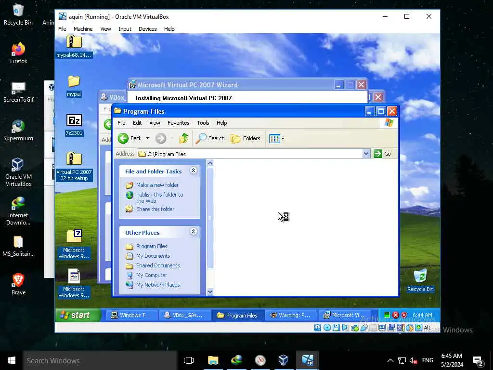The height and width of the screenshot is (370, 493).
Task: Open the Favorites menu in Program Files window
Action: [x=178, y=123]
